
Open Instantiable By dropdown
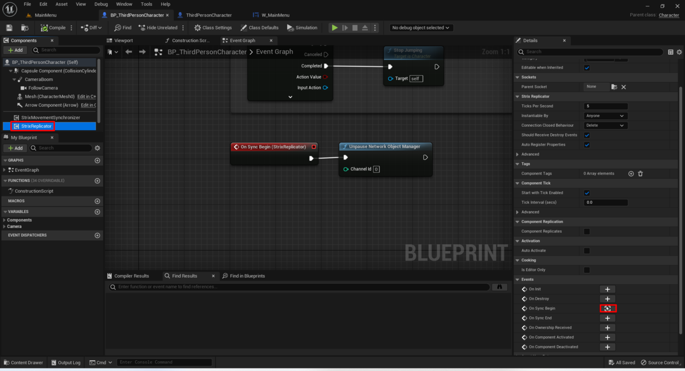606,116
